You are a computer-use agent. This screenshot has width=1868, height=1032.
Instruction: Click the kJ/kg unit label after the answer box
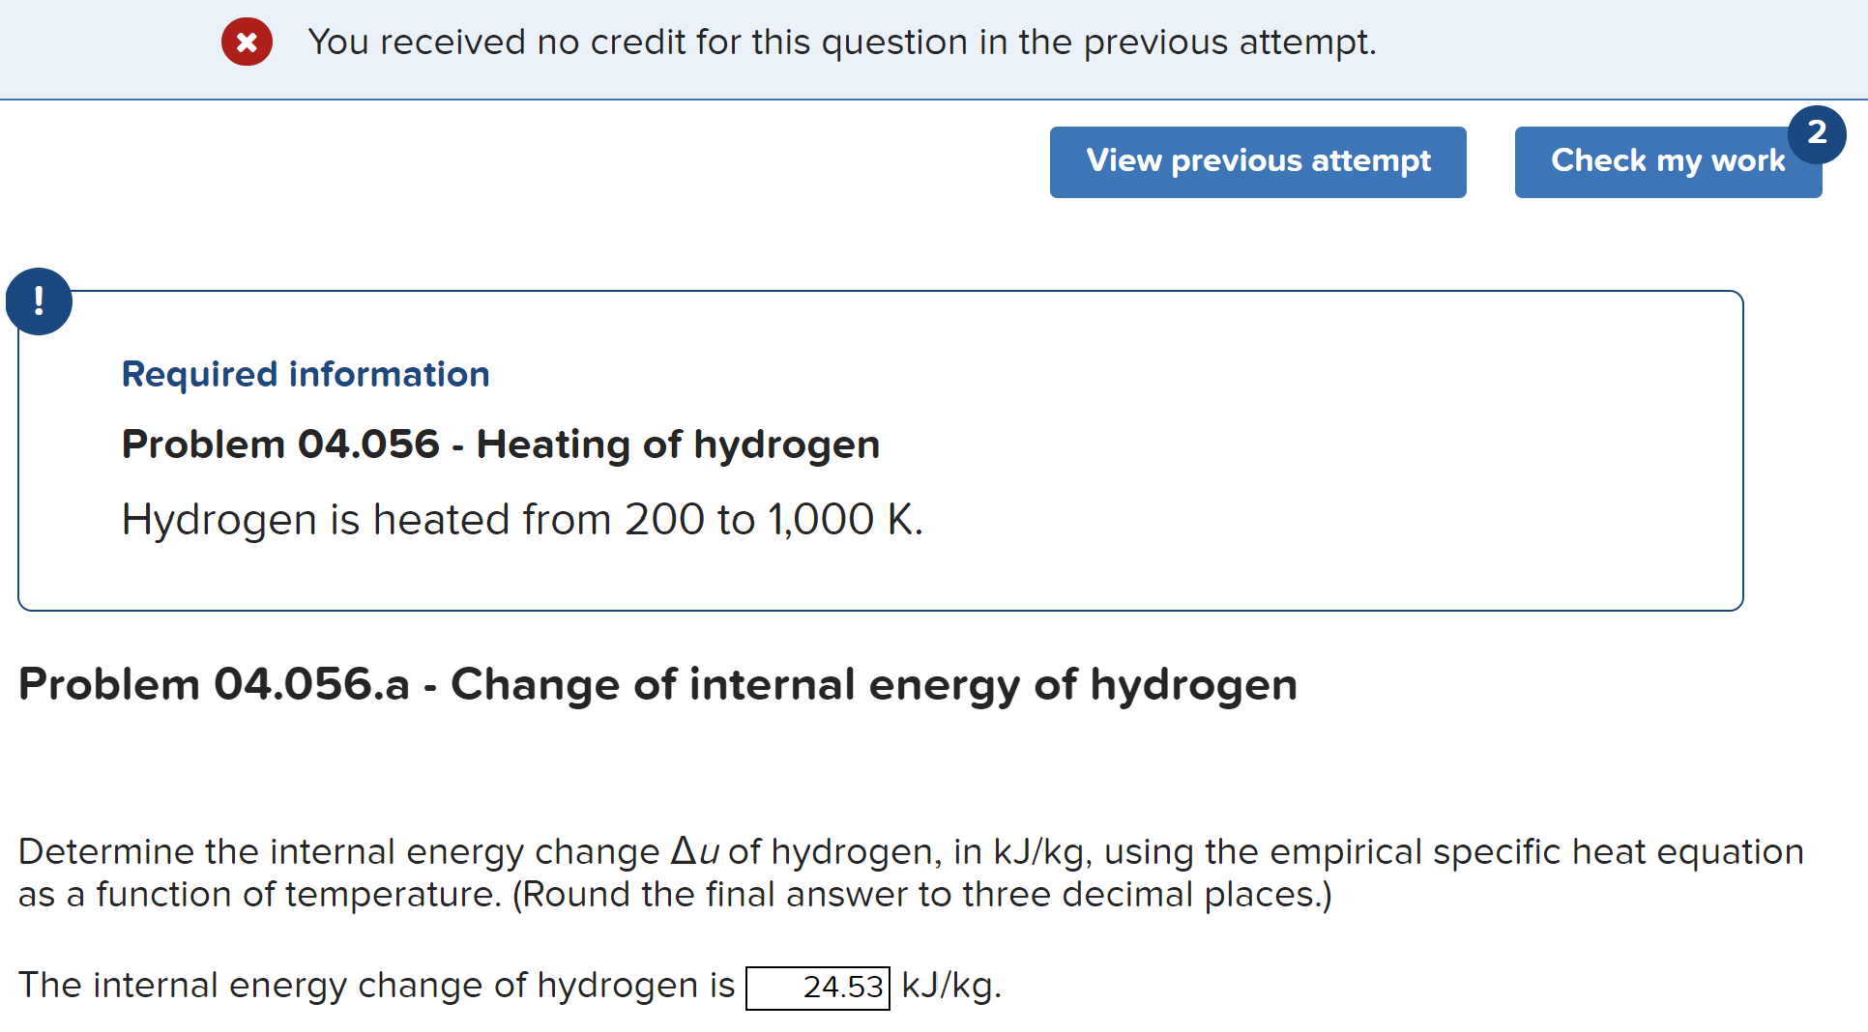point(950,986)
